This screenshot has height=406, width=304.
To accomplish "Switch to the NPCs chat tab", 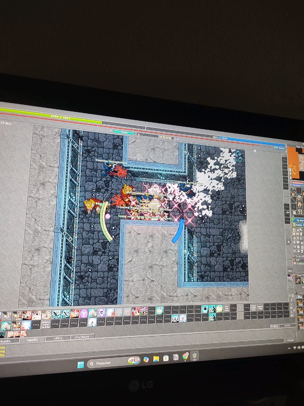I will coord(58,338).
